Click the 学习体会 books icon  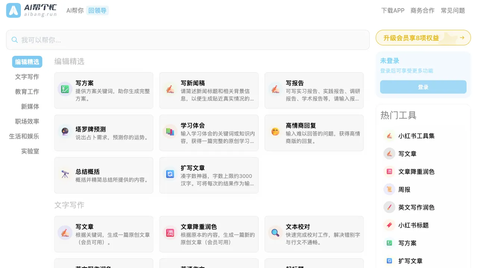pyautogui.click(x=170, y=131)
